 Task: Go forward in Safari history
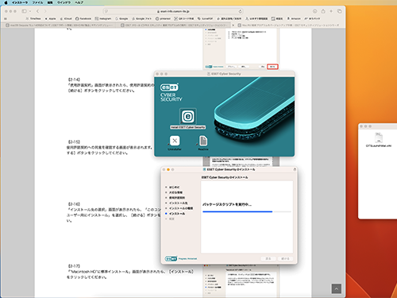(x=45, y=11)
